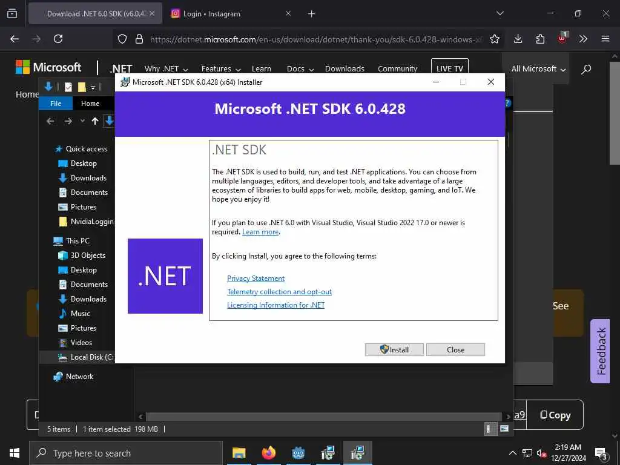This screenshot has height=465, width=620.
Task: Click the tracking protection shield icon
Action: pyautogui.click(x=122, y=39)
